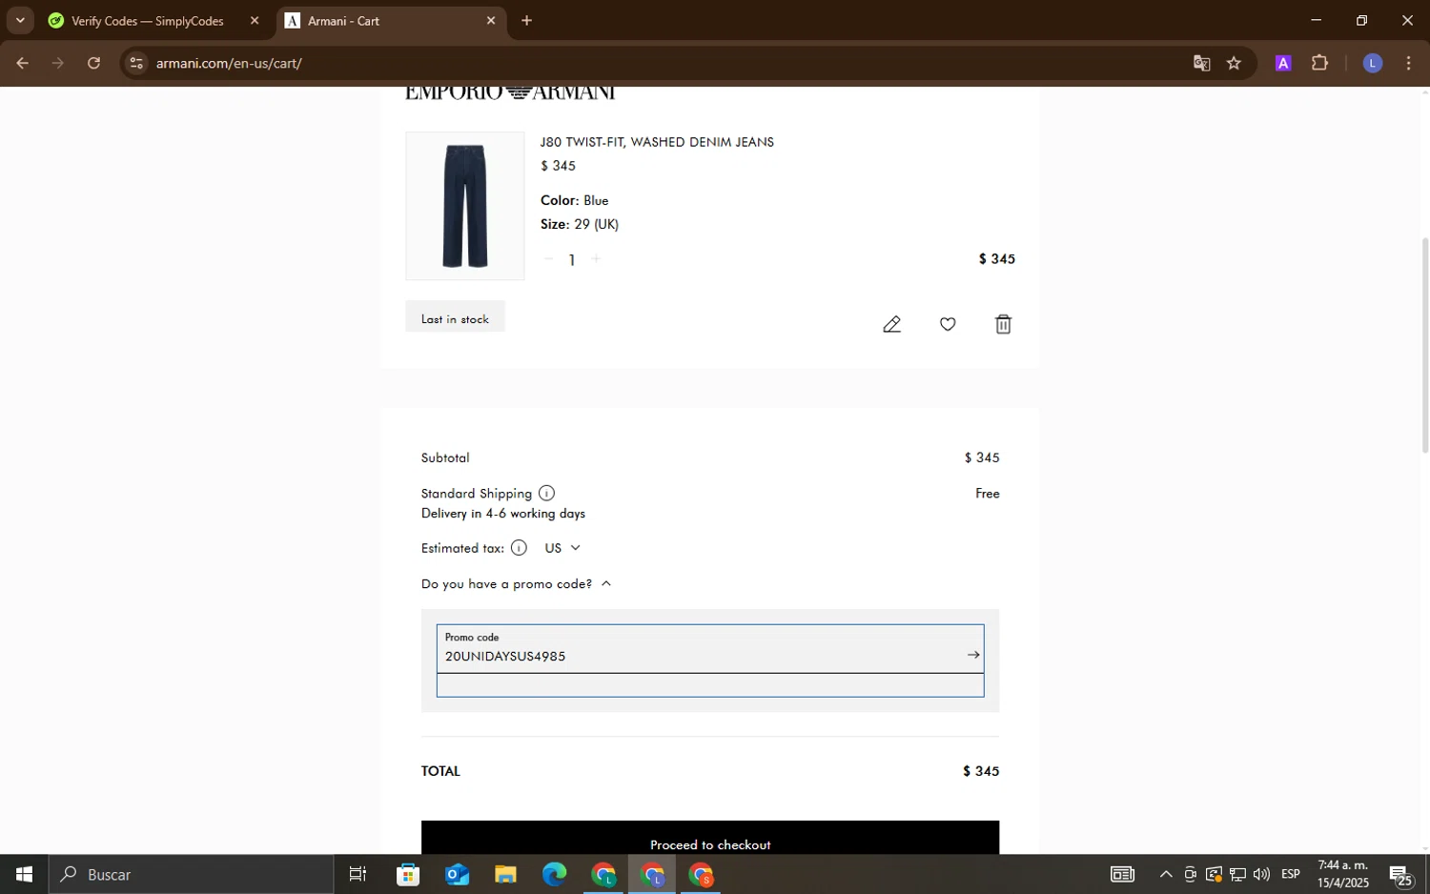The image size is (1430, 894).
Task: Apply promo code with arrow icon
Action: point(973,655)
